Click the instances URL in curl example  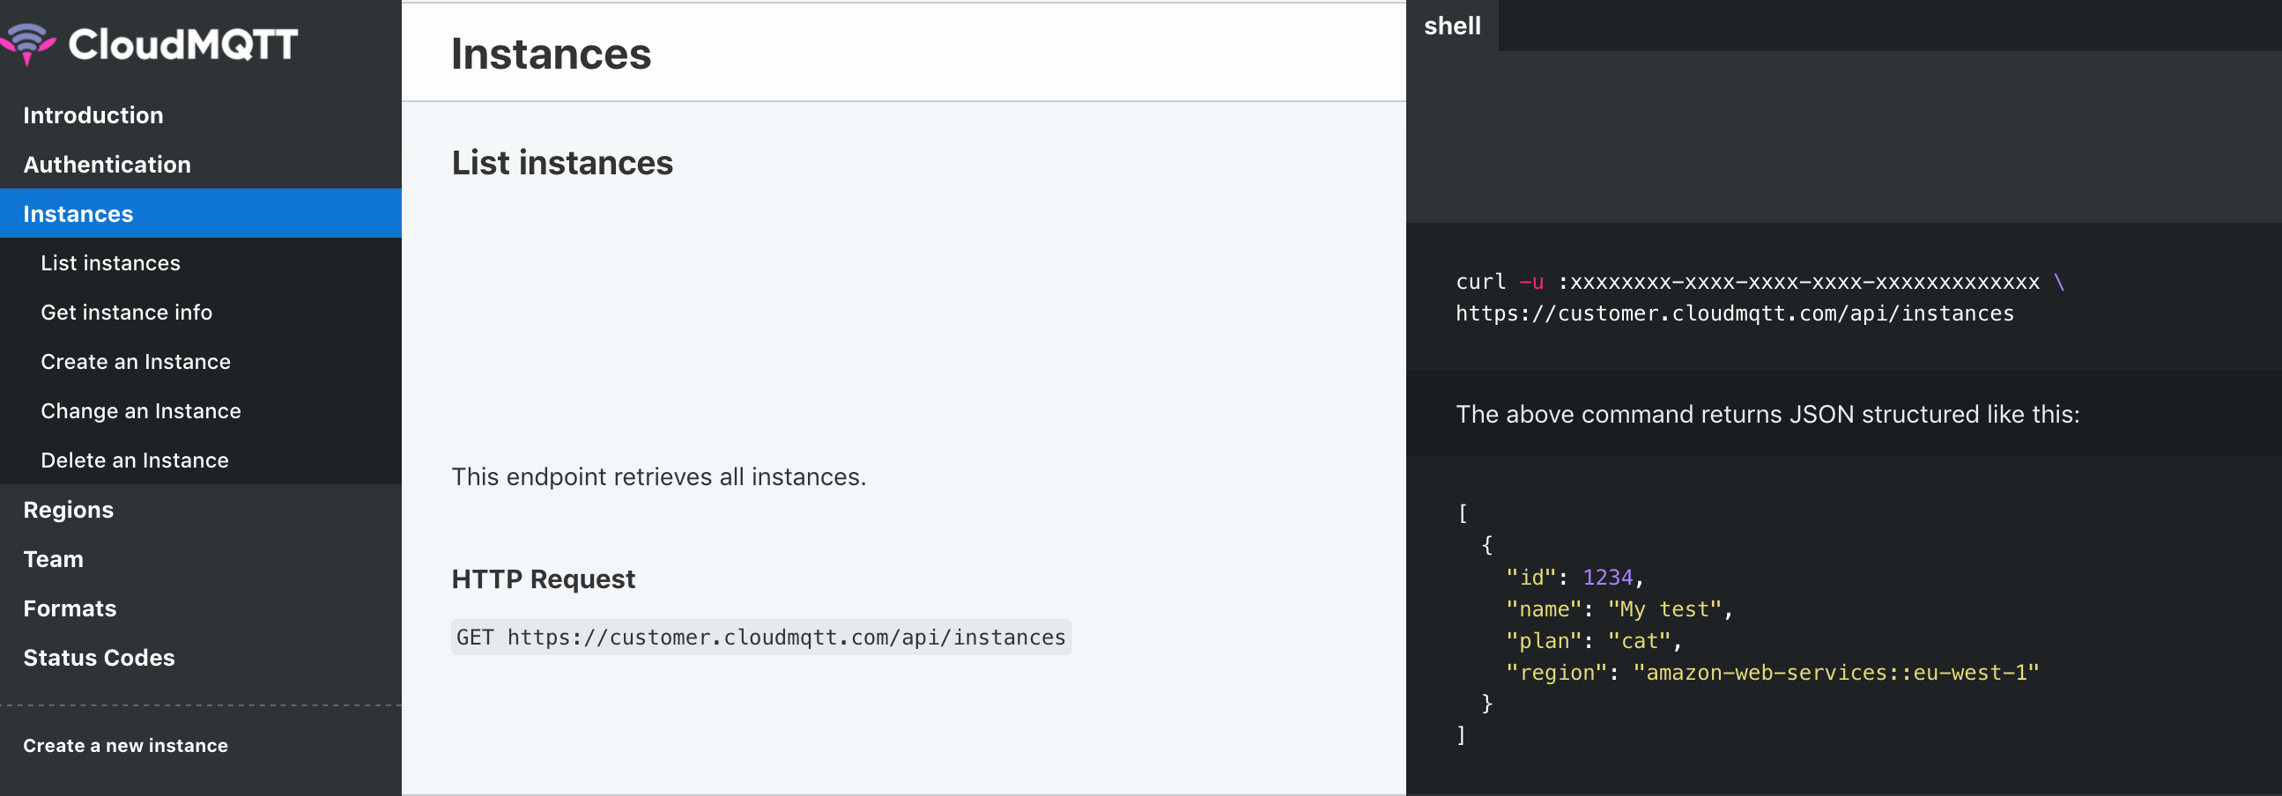1734,313
